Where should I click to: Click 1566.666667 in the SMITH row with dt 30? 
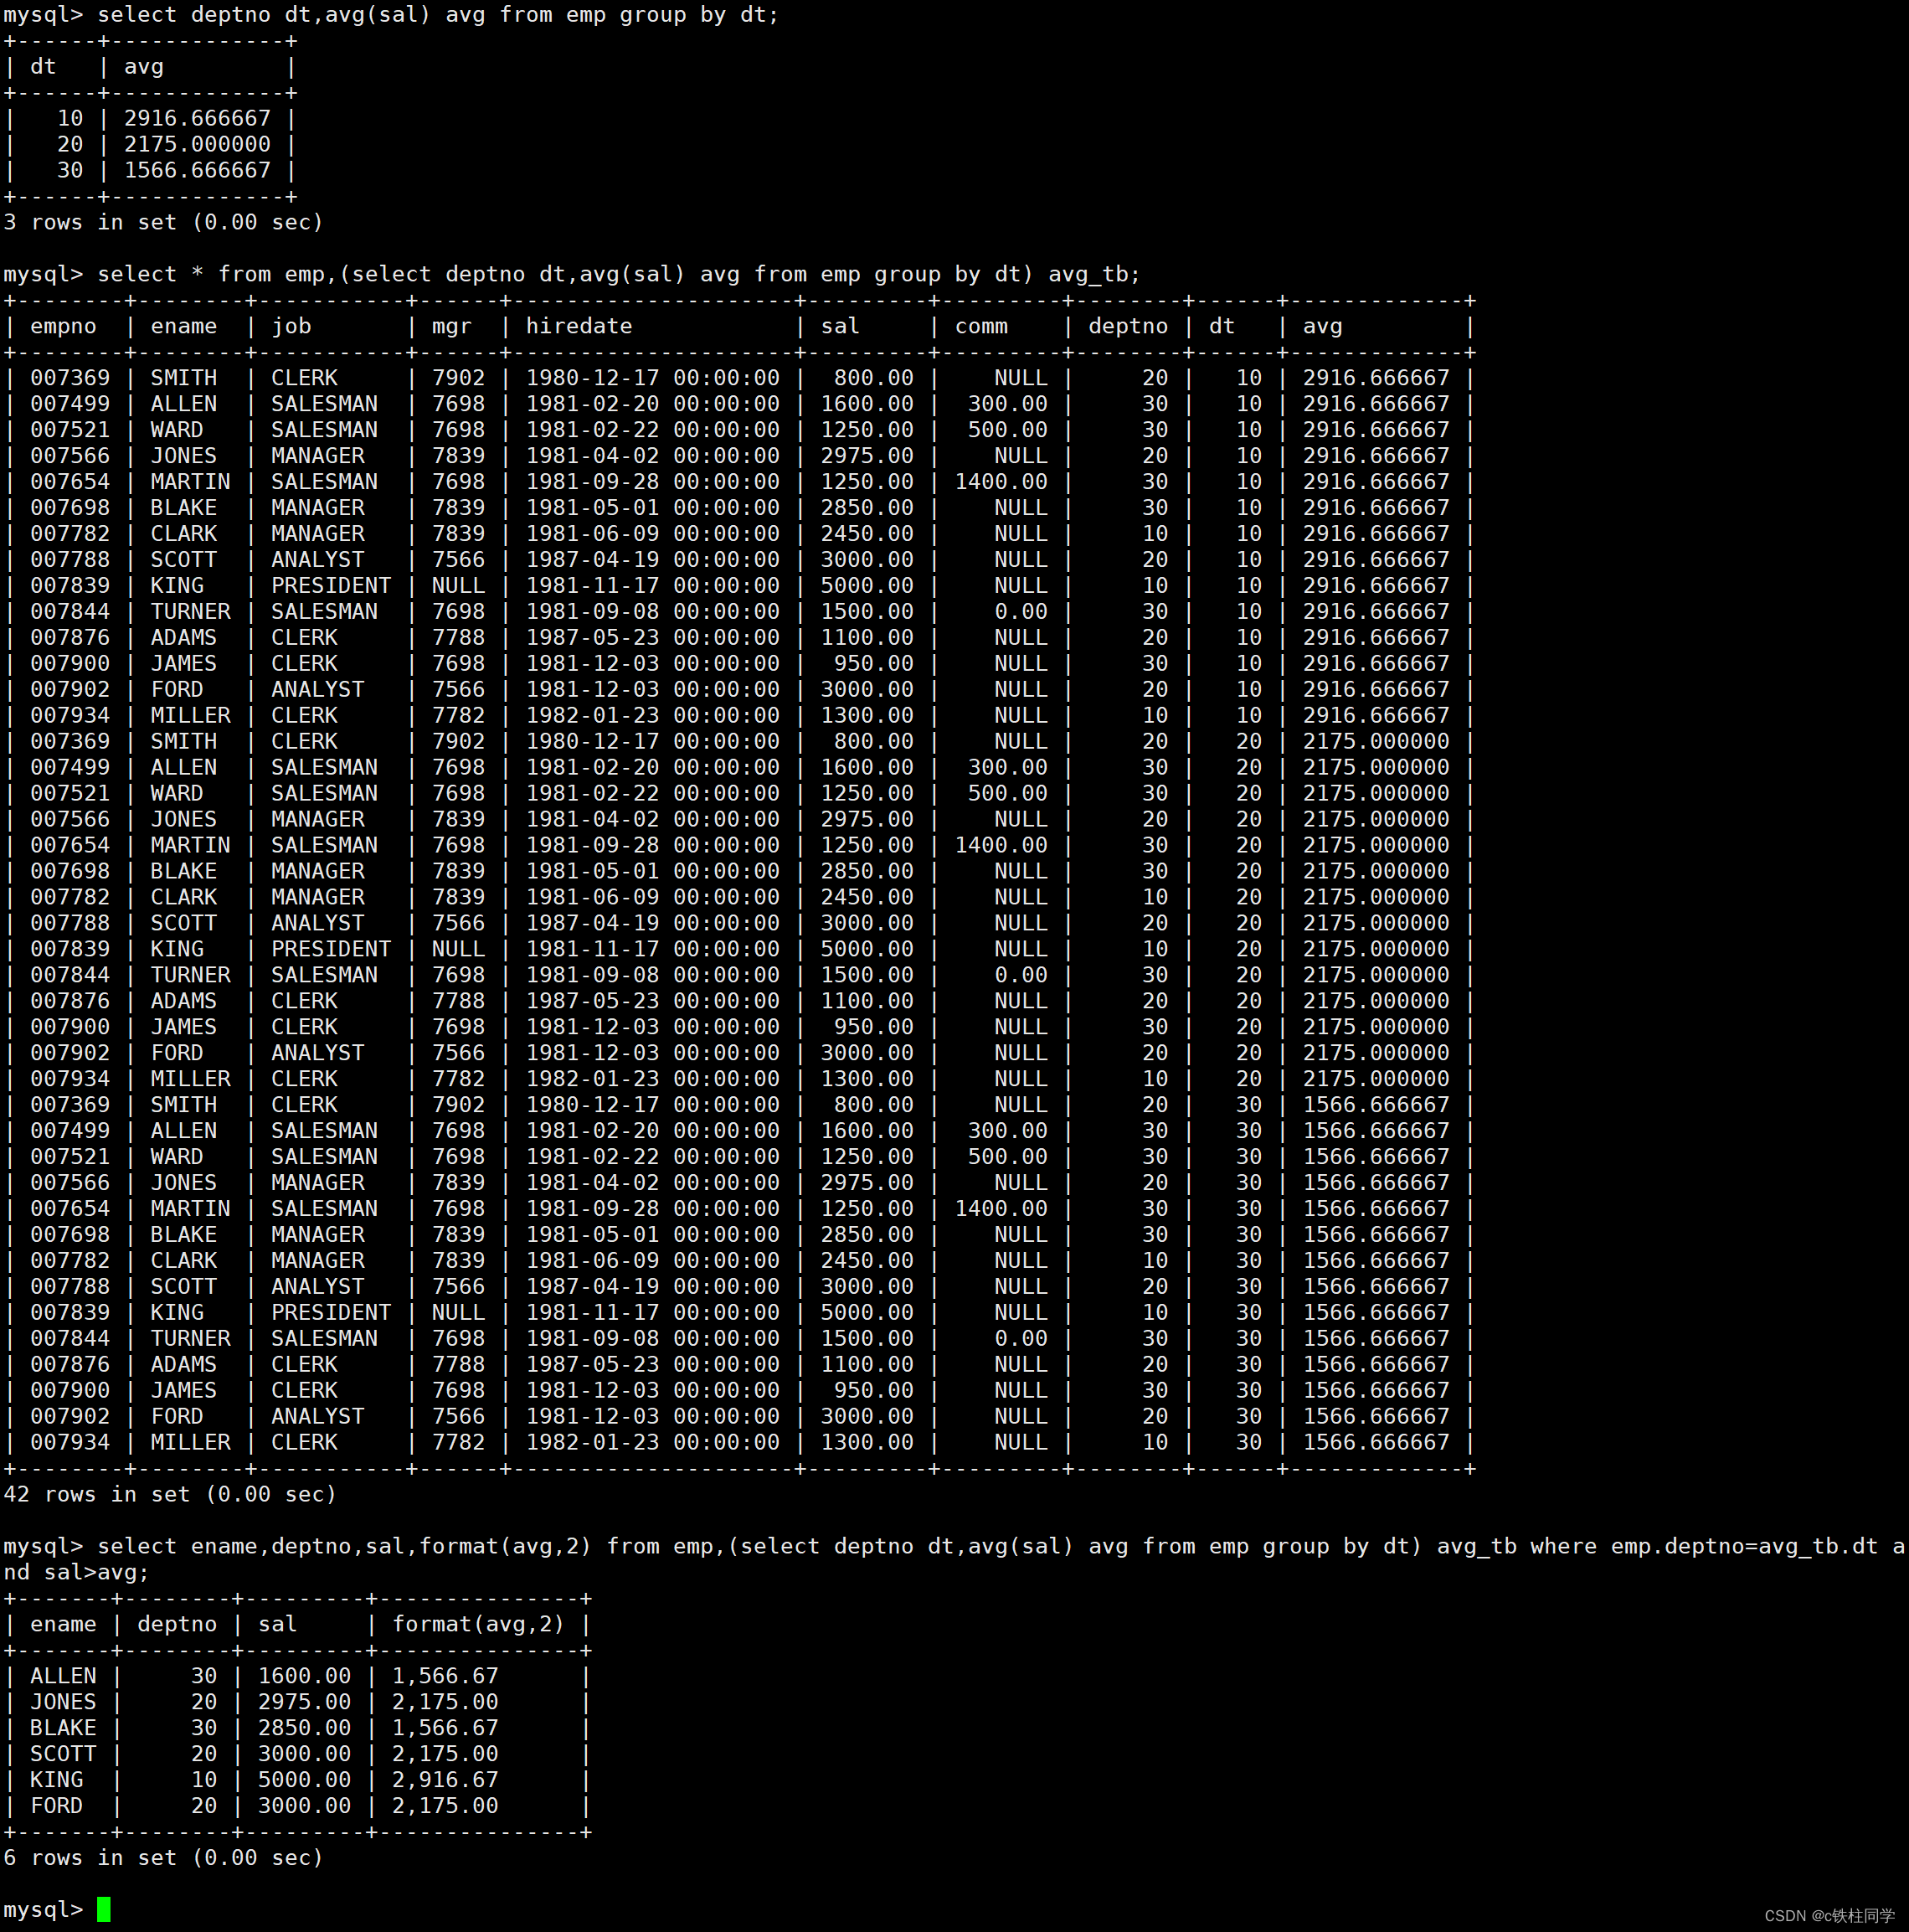pyautogui.click(x=1376, y=1105)
